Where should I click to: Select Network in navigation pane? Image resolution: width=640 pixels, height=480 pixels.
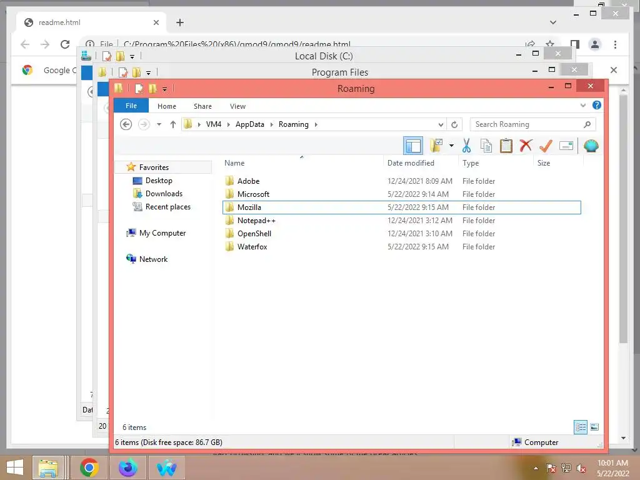click(x=153, y=259)
